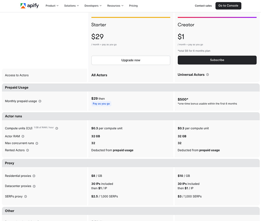Screen dimensions: 261x221
Task: Click Creator's 30 IPs included text
Action: (x=188, y=184)
